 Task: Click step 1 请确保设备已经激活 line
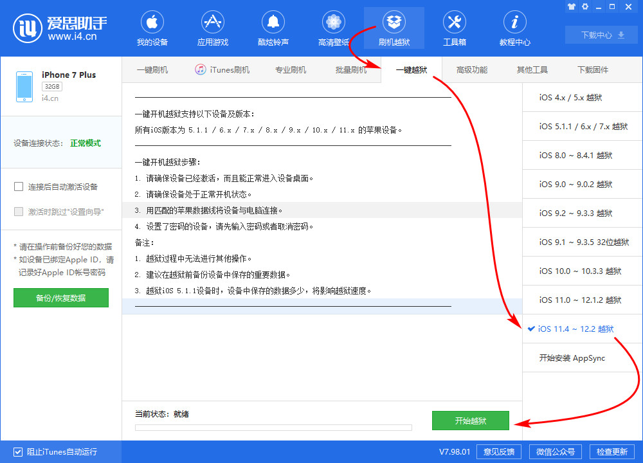[x=224, y=178]
